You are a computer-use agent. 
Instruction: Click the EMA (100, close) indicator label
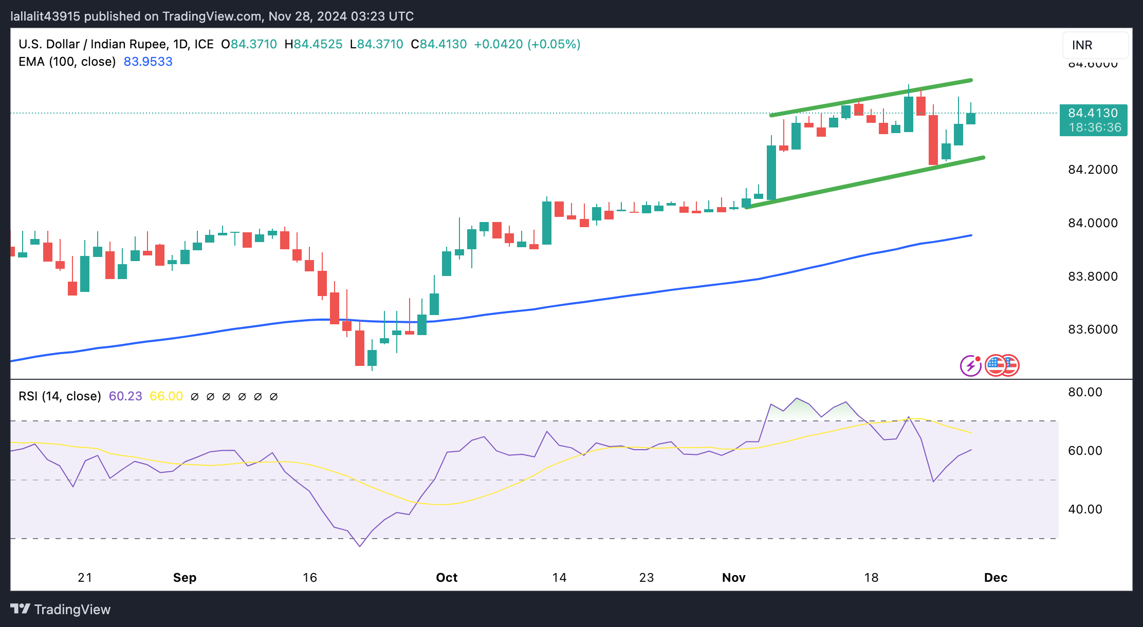pyautogui.click(x=67, y=62)
